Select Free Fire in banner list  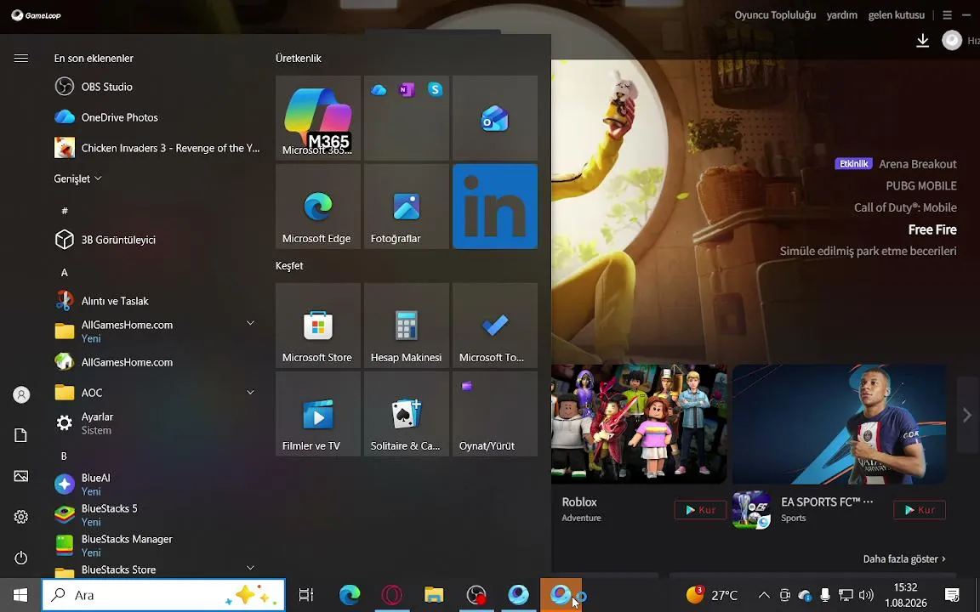pos(932,229)
